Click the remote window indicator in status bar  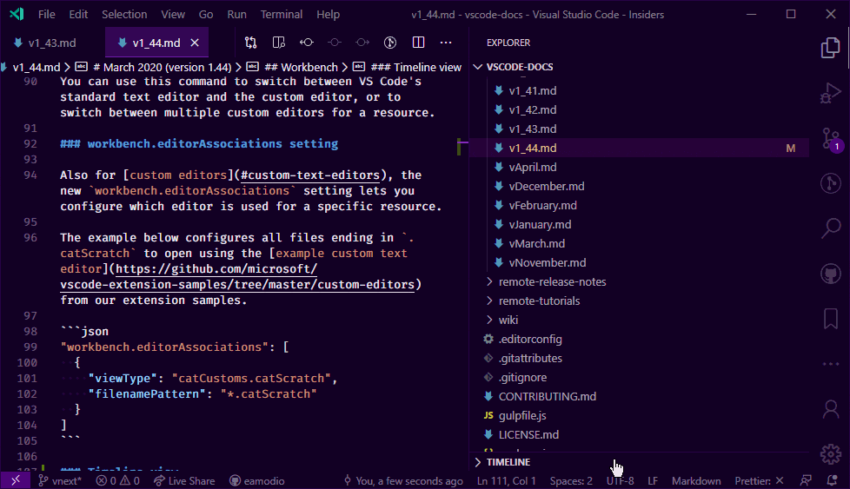pos(17,480)
